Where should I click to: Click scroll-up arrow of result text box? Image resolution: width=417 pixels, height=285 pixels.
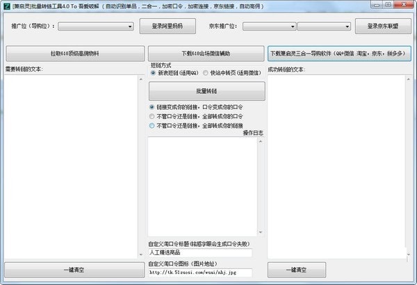click(409, 79)
